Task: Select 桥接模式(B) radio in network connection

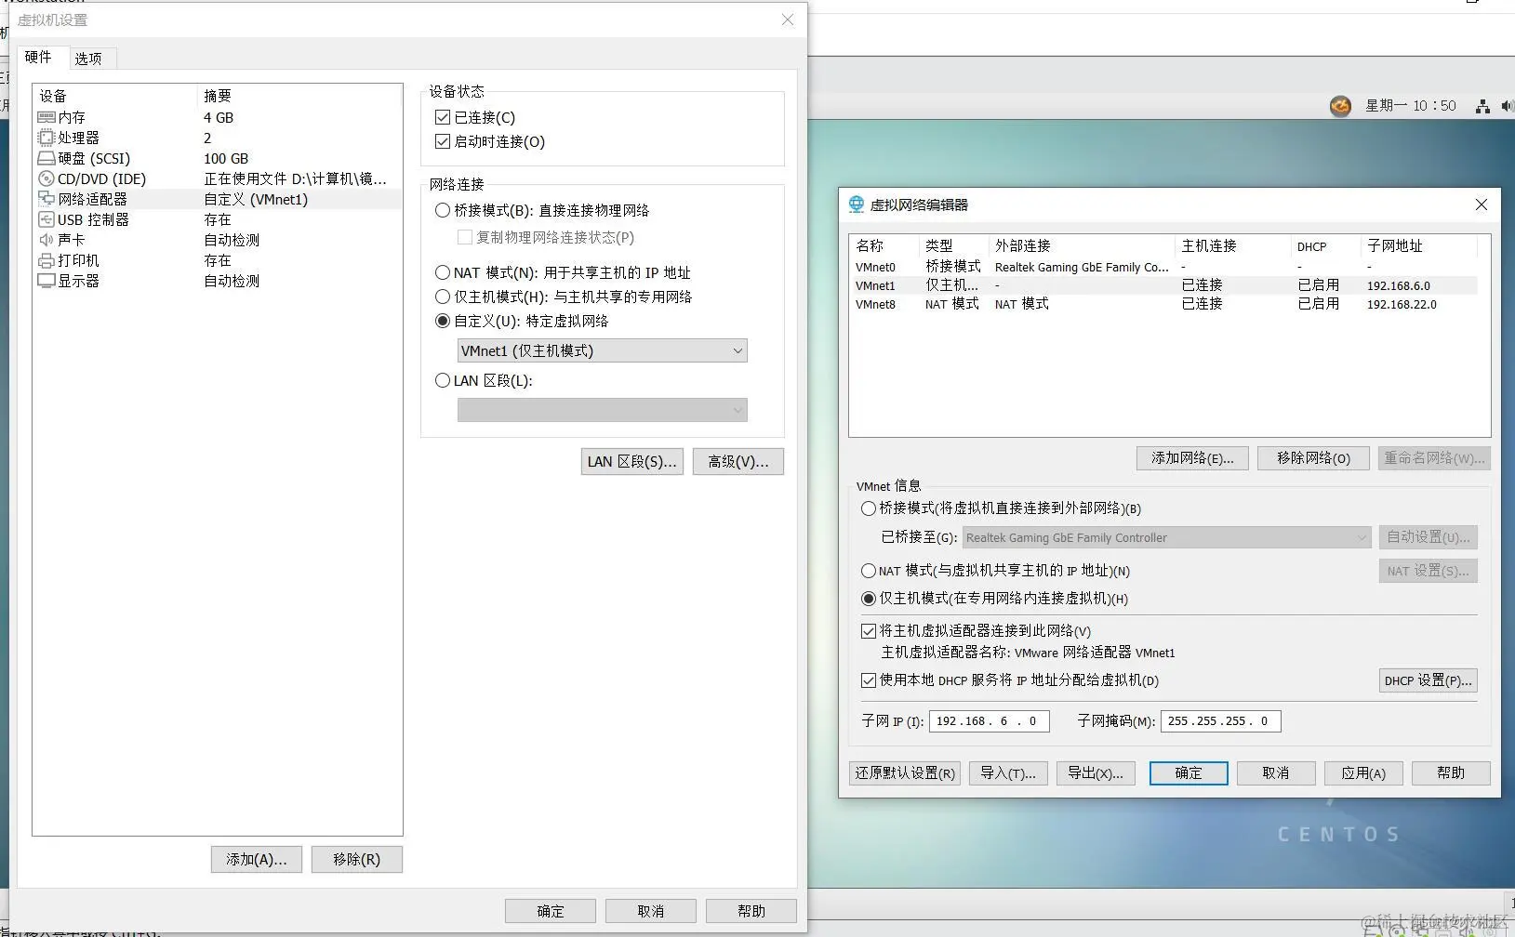Action: click(x=443, y=210)
